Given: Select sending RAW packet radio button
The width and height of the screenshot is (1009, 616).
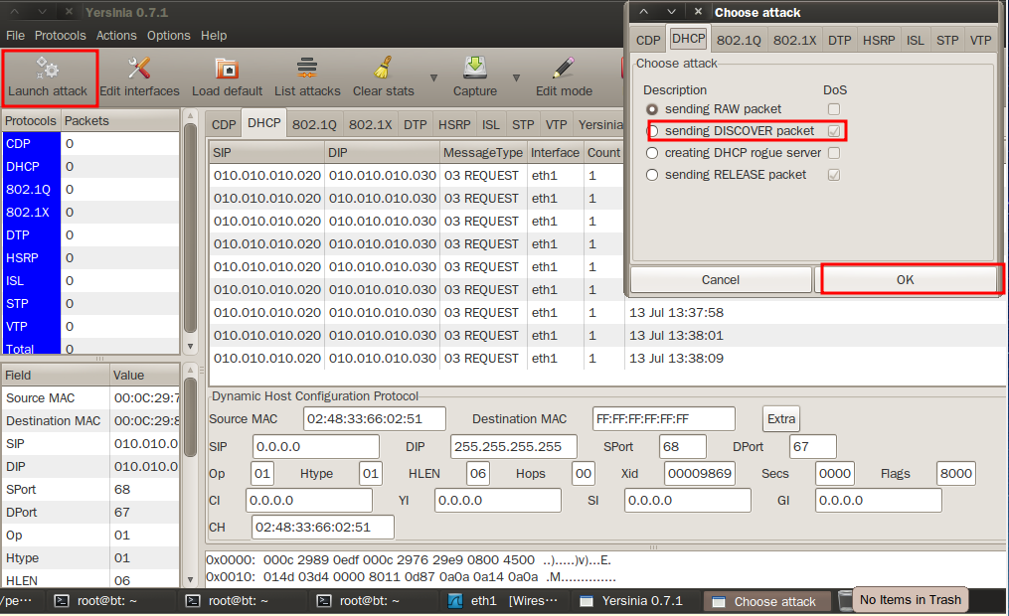Looking at the screenshot, I should [652, 109].
